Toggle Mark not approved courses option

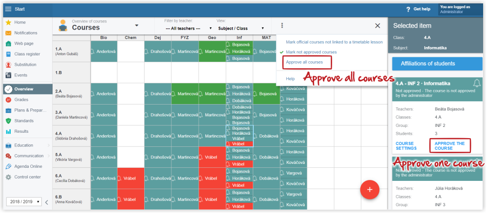(x=311, y=52)
